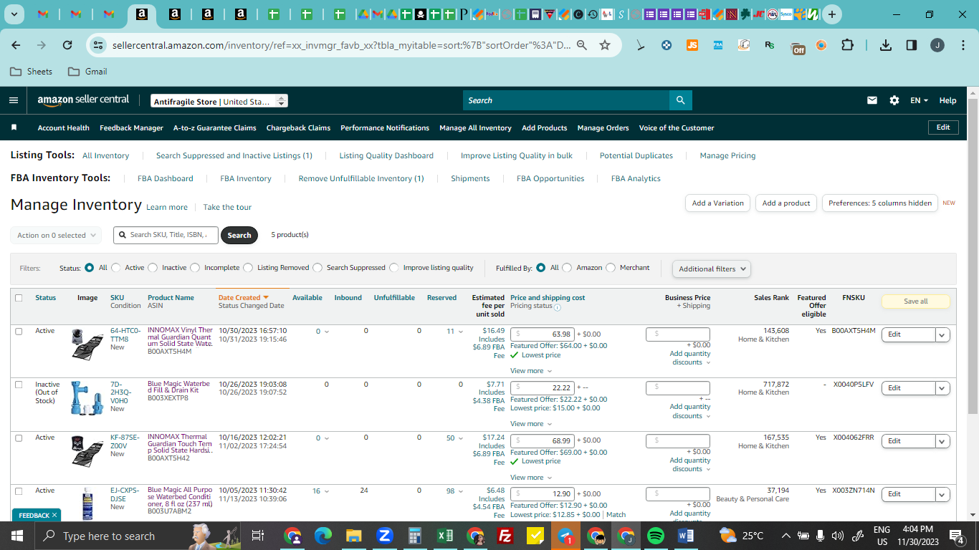Open the RS extension icon

click(x=769, y=45)
